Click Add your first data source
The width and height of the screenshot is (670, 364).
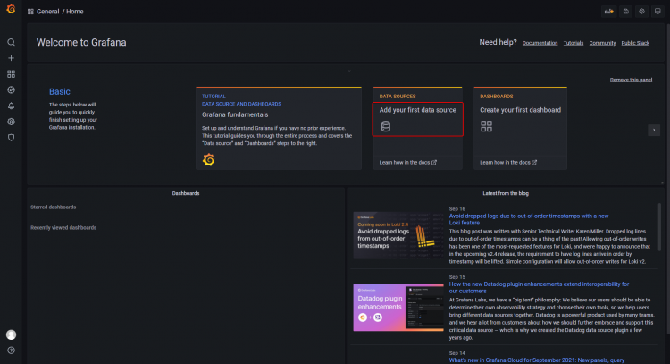(417, 110)
